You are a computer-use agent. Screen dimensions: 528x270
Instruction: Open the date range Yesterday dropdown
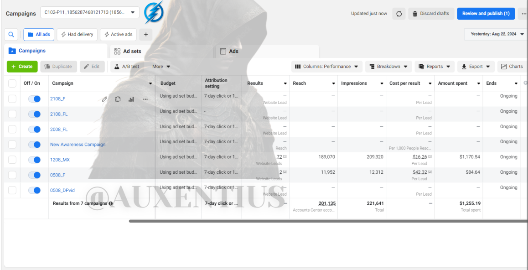tap(495, 34)
